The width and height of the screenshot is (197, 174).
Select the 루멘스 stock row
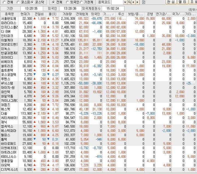98,79
